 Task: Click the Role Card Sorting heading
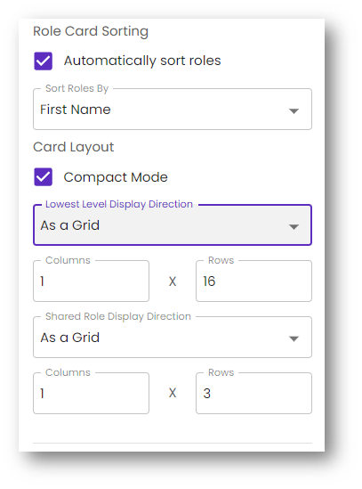click(x=91, y=31)
